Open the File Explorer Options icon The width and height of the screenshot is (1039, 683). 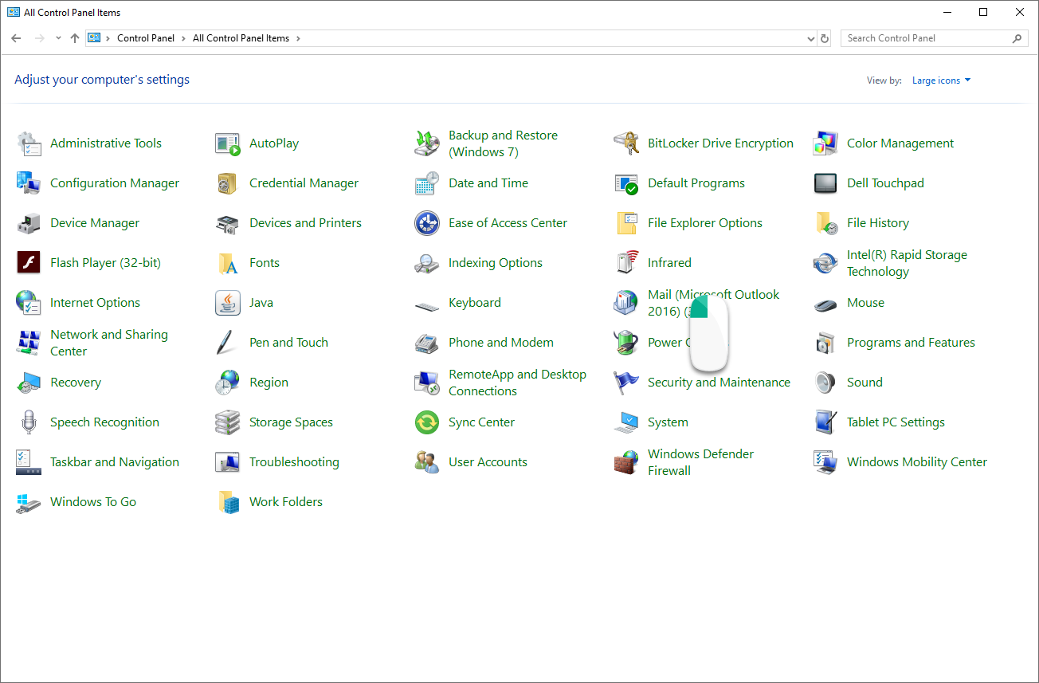click(x=626, y=223)
